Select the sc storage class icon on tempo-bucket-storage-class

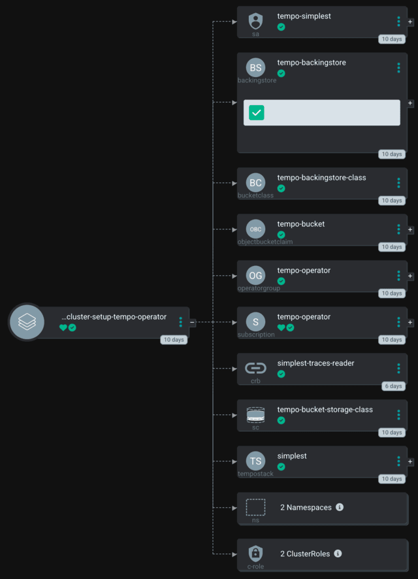[x=255, y=414]
